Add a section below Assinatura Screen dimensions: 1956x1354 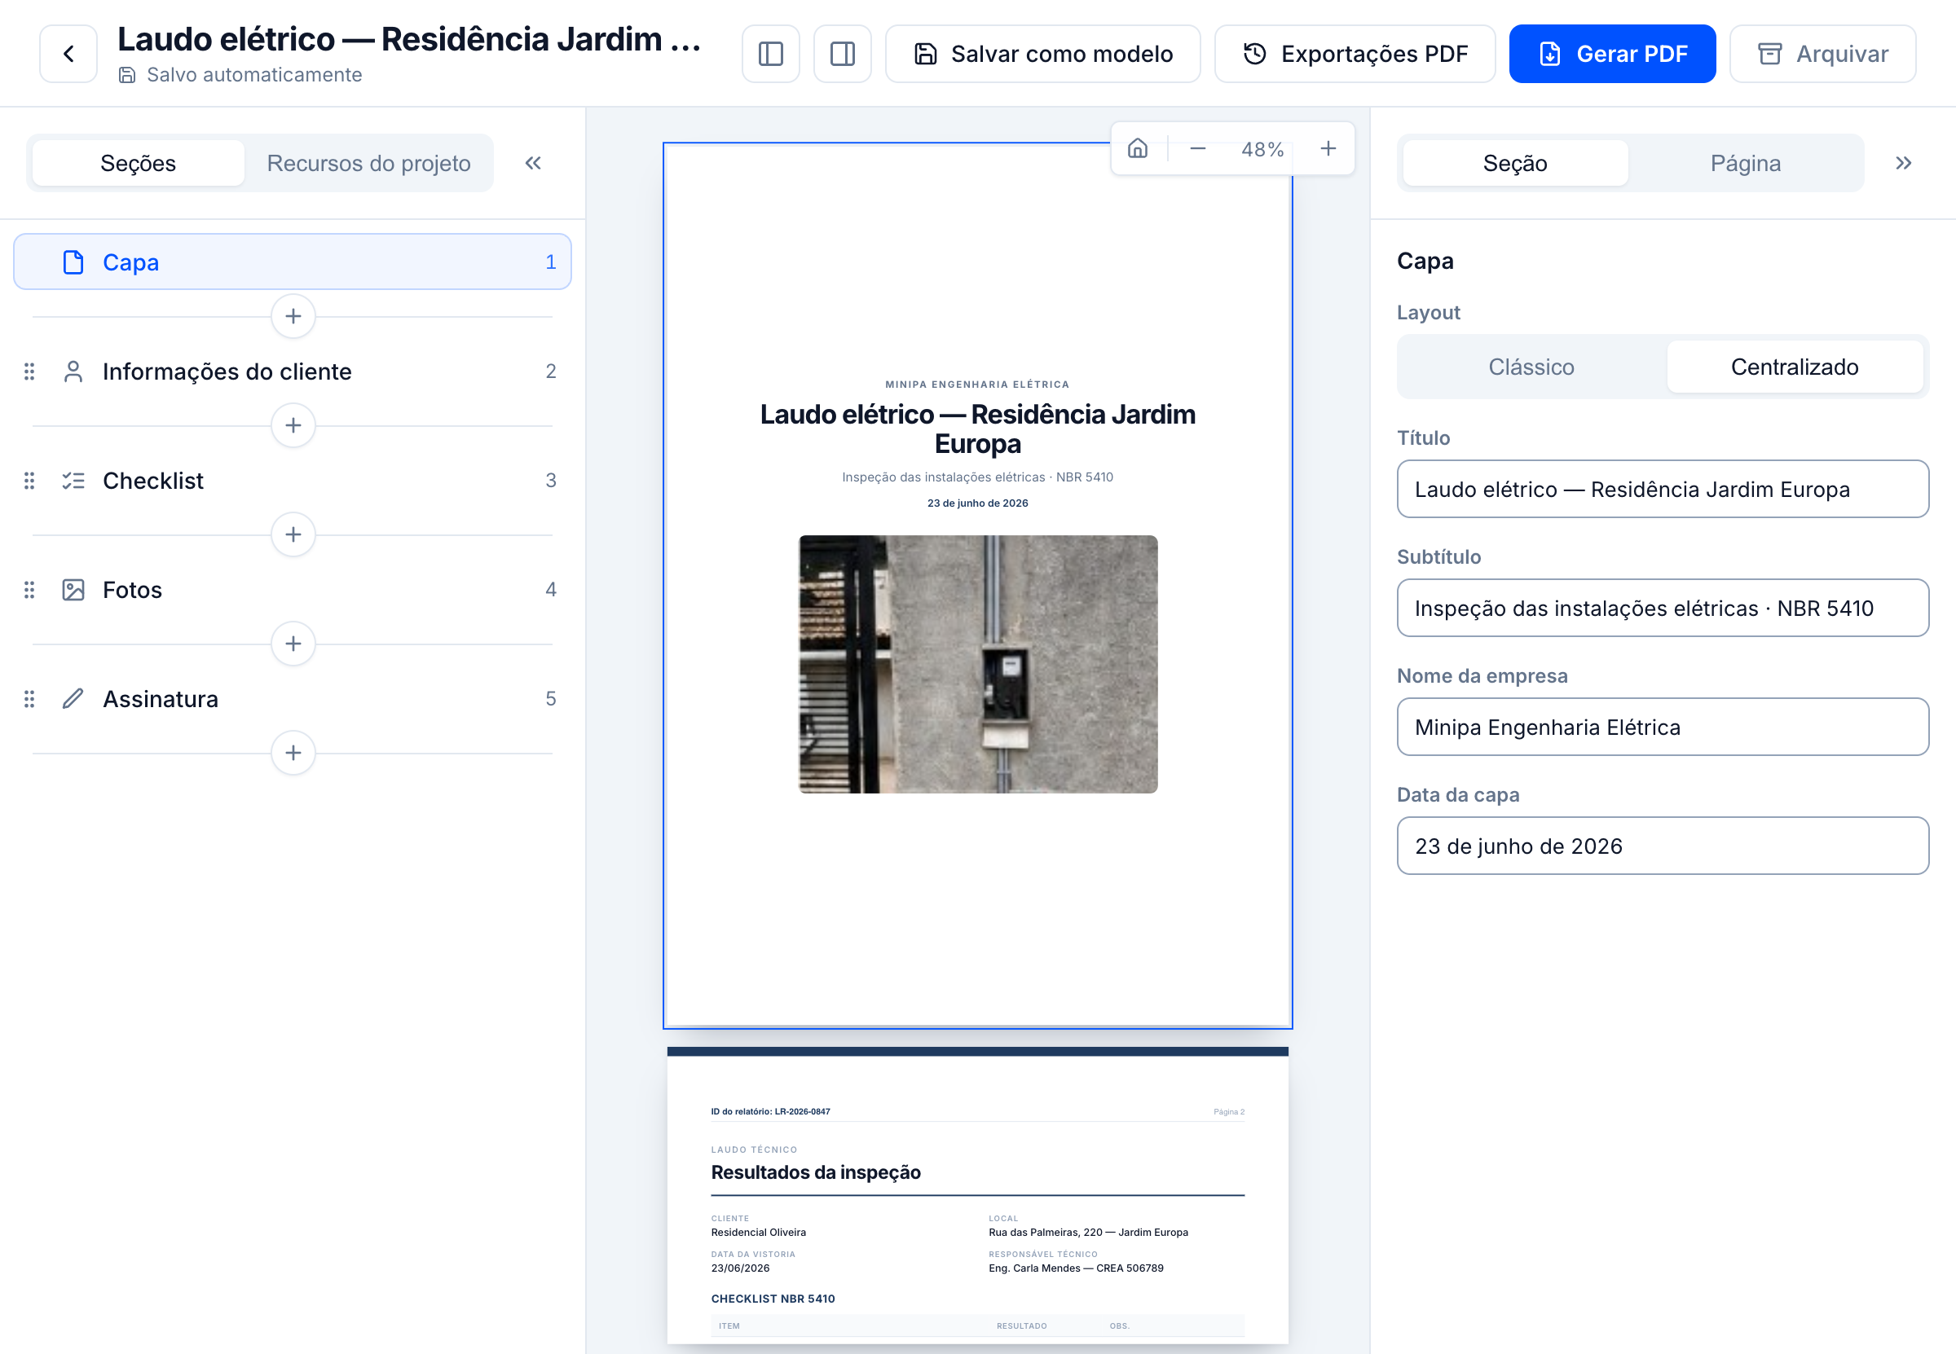(293, 753)
